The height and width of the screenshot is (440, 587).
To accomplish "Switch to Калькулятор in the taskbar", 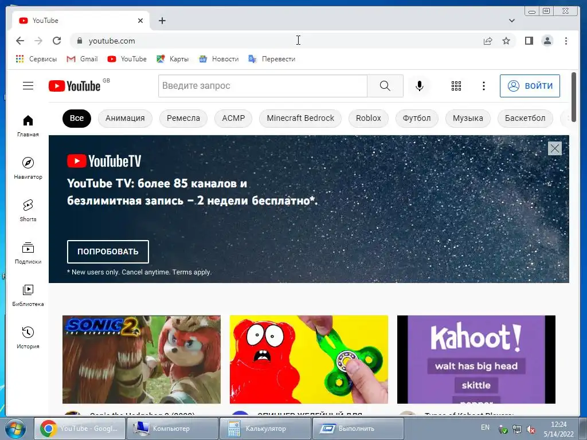I will pyautogui.click(x=265, y=429).
